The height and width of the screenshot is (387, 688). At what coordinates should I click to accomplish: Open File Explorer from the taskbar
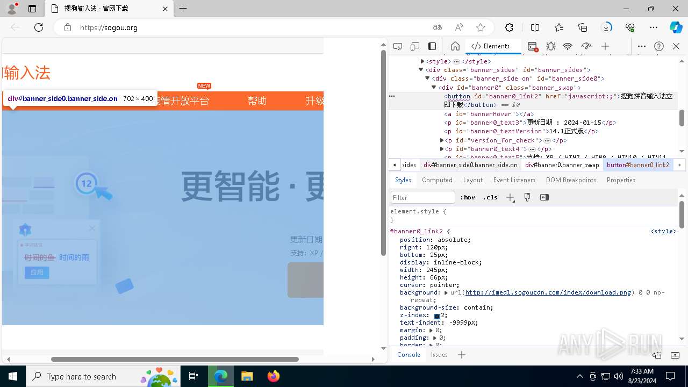click(x=247, y=376)
